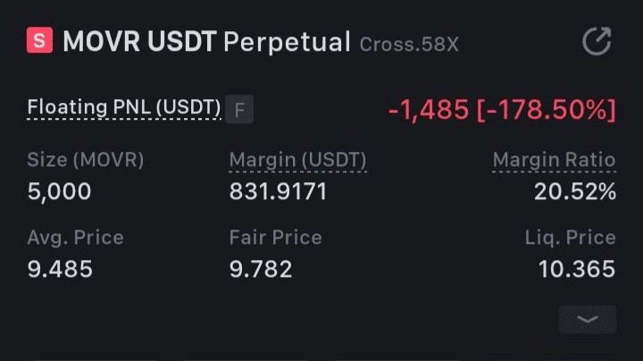Click the Fair Price label
Viewport: 643px width, 361px height.
[276, 237]
